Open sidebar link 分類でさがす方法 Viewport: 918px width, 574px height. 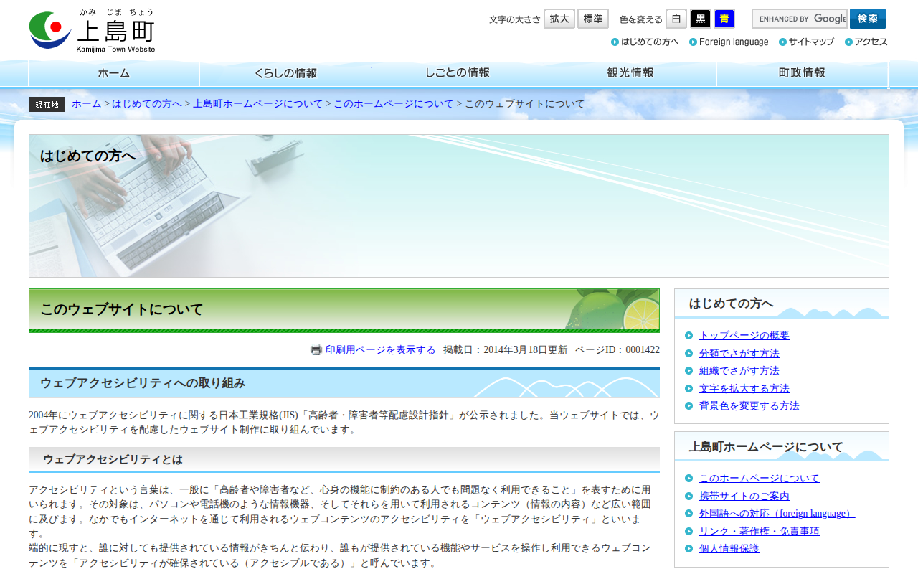tap(739, 354)
